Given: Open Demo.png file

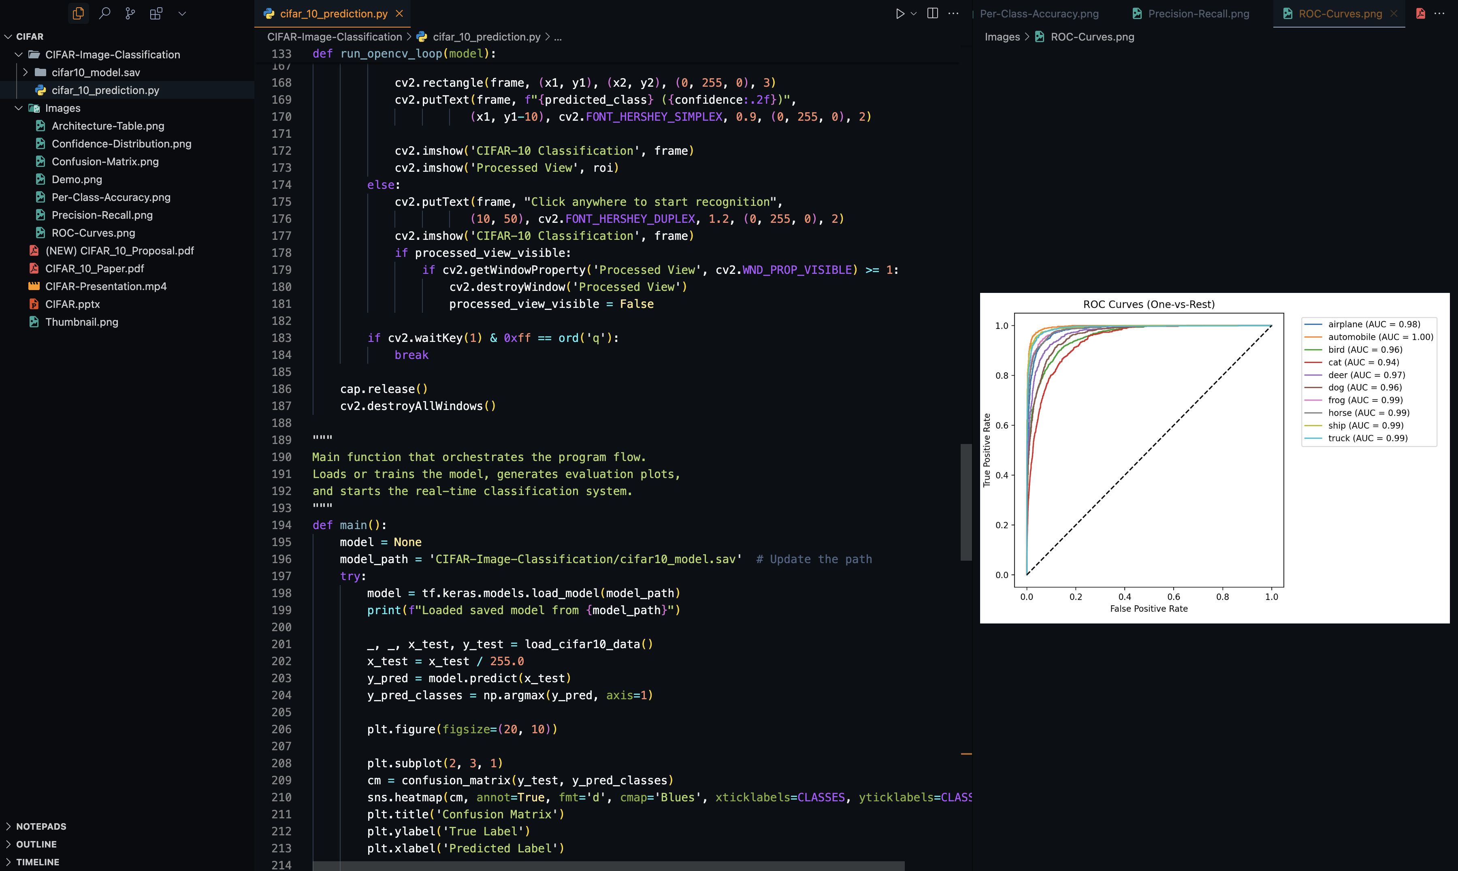Looking at the screenshot, I should (x=77, y=179).
